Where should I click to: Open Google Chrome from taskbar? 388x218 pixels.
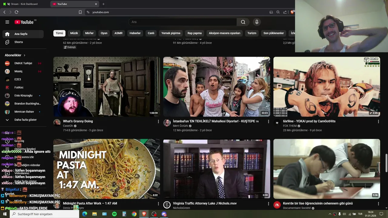click(x=134, y=214)
